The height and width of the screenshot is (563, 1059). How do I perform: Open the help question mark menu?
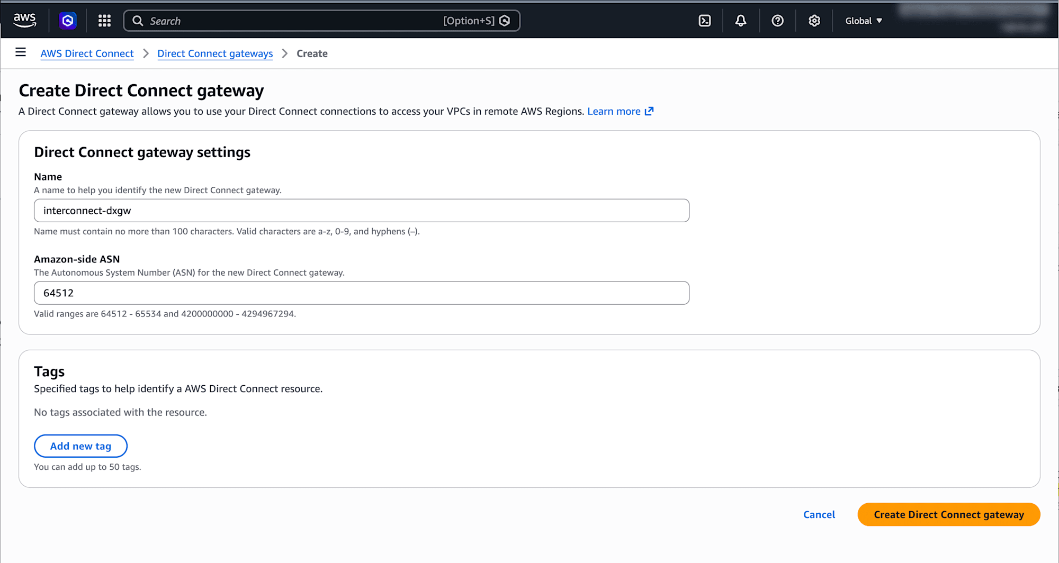point(777,21)
